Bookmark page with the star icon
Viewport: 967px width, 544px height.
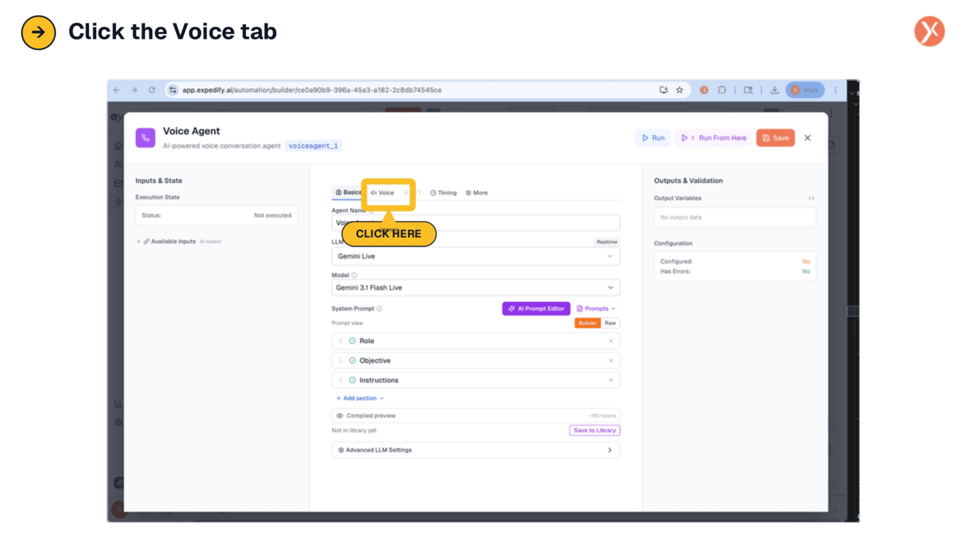coord(679,90)
